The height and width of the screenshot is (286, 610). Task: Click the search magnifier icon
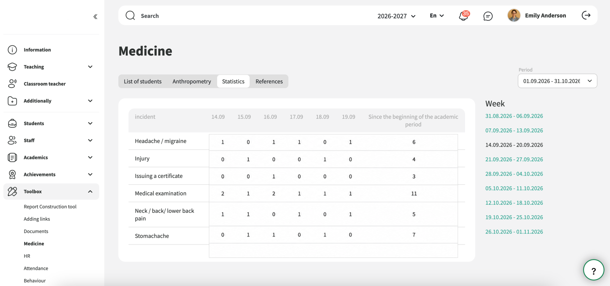coord(130,16)
